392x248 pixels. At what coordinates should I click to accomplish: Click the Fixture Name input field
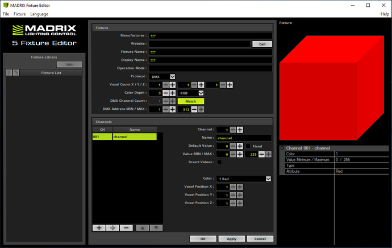tap(211, 52)
